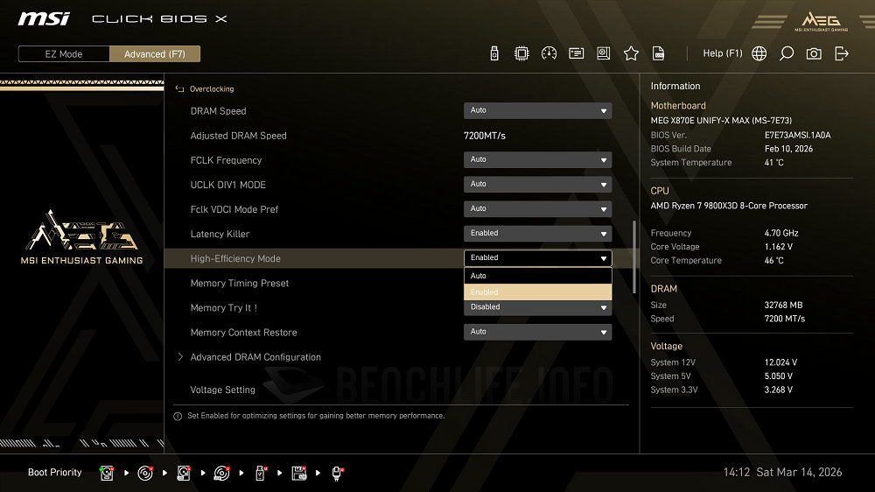Open the M-Flash USB icon
This screenshot has width=875, height=492.
493,53
